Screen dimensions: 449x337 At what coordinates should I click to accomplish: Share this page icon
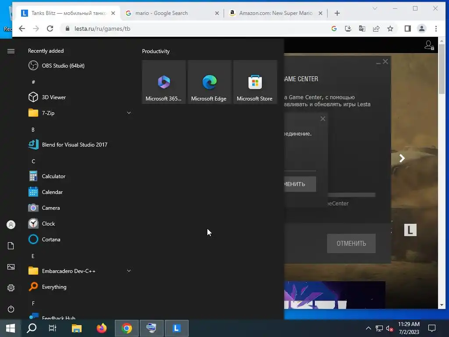[x=376, y=29]
